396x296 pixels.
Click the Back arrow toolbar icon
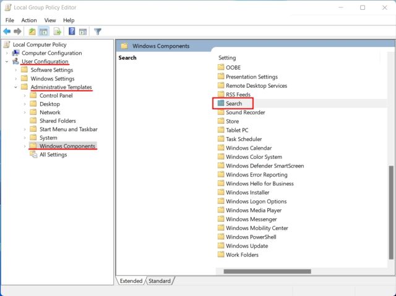(7, 32)
